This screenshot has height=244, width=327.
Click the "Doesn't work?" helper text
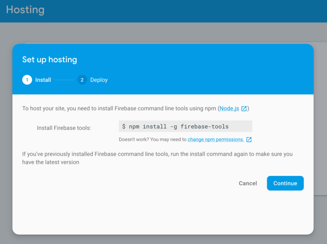153,139
